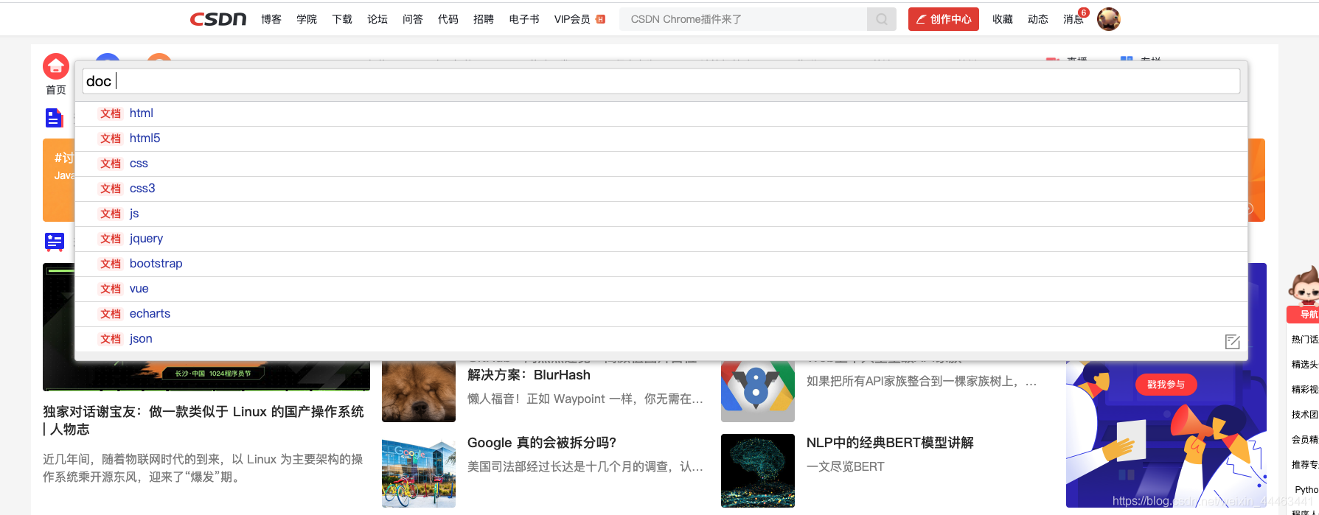Click the blue document icon below 首页
Image resolution: width=1319 pixels, height=515 pixels.
coord(55,118)
